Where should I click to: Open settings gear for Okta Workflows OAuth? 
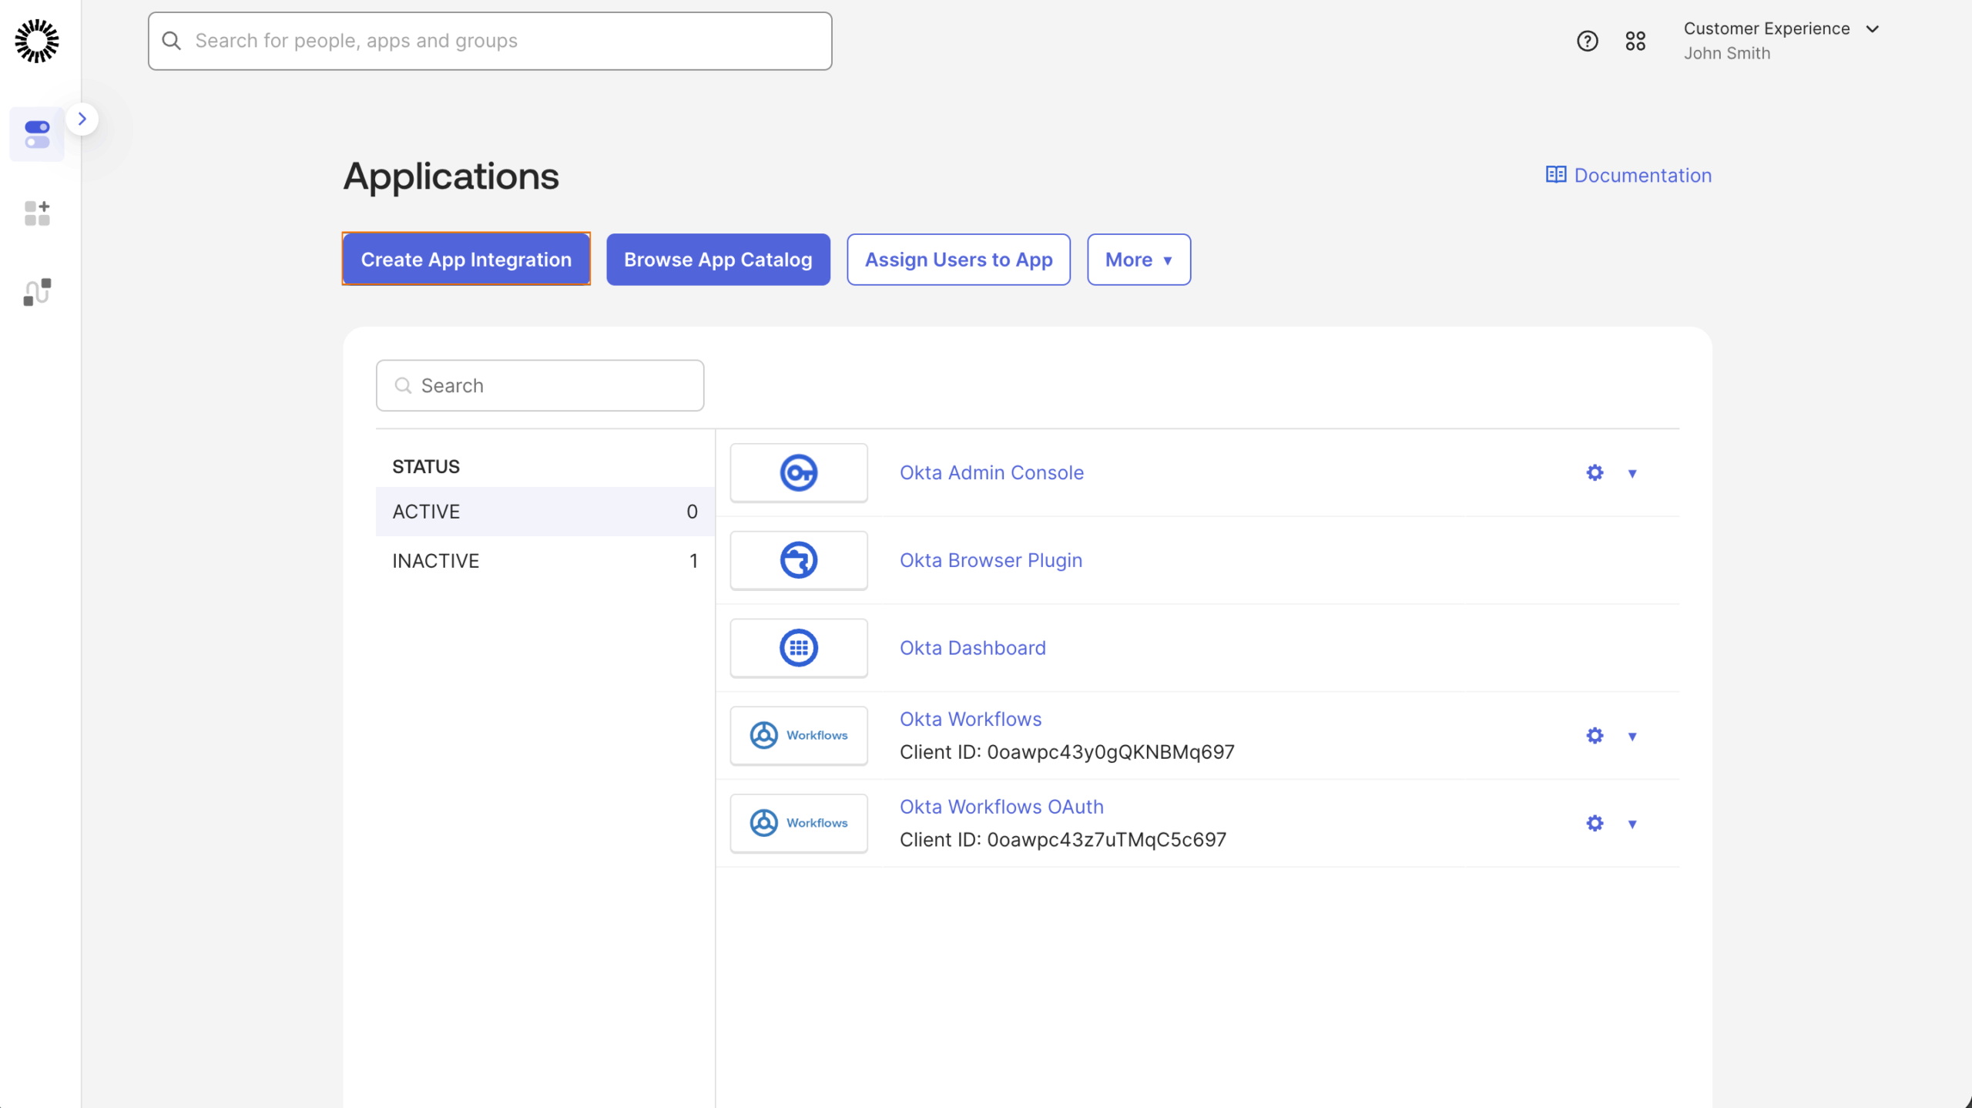point(1594,823)
